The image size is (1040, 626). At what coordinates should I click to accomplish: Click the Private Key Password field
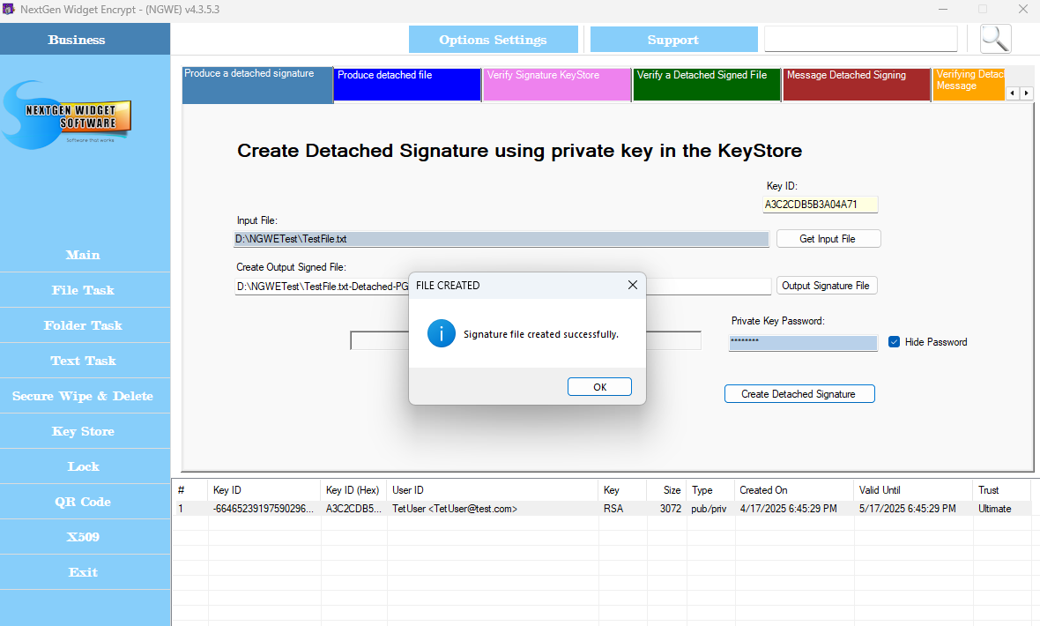(x=803, y=343)
